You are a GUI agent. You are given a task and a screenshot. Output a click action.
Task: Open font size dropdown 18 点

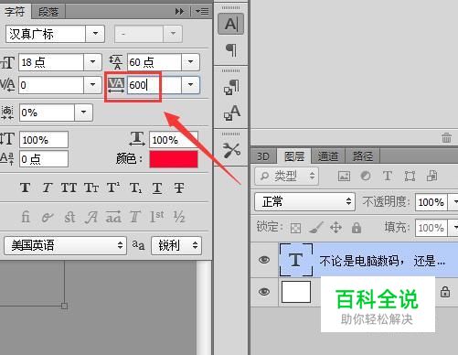coord(92,62)
